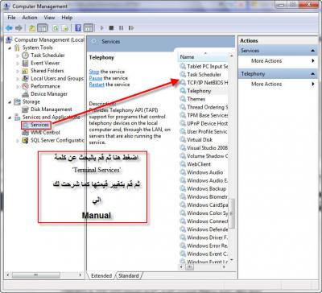The height and width of the screenshot is (293, 322).
Task: Select Local Users and Groups icon
Action: pos(25,79)
